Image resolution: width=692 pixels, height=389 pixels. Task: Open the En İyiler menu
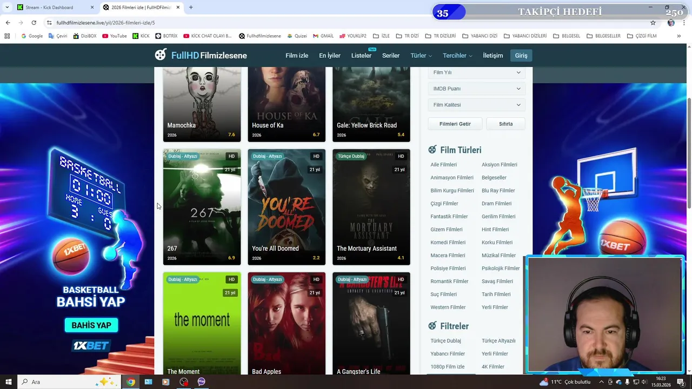coord(330,56)
